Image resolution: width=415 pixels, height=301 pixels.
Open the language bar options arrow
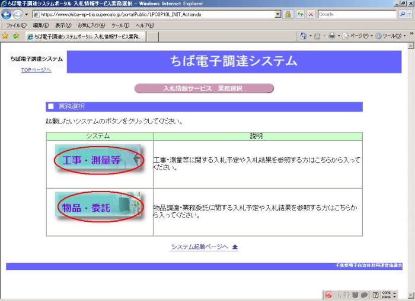pos(394,297)
